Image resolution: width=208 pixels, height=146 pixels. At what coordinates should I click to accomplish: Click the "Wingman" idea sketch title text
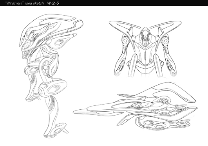pyautogui.click(x=25, y=3)
